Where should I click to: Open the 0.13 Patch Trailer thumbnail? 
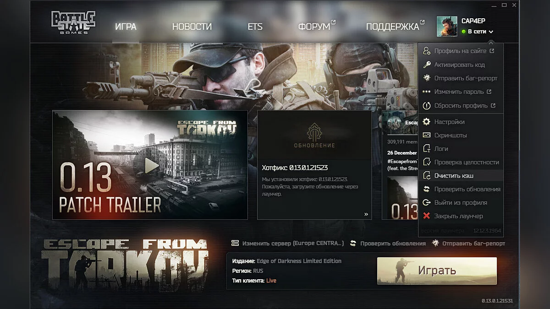pos(150,165)
